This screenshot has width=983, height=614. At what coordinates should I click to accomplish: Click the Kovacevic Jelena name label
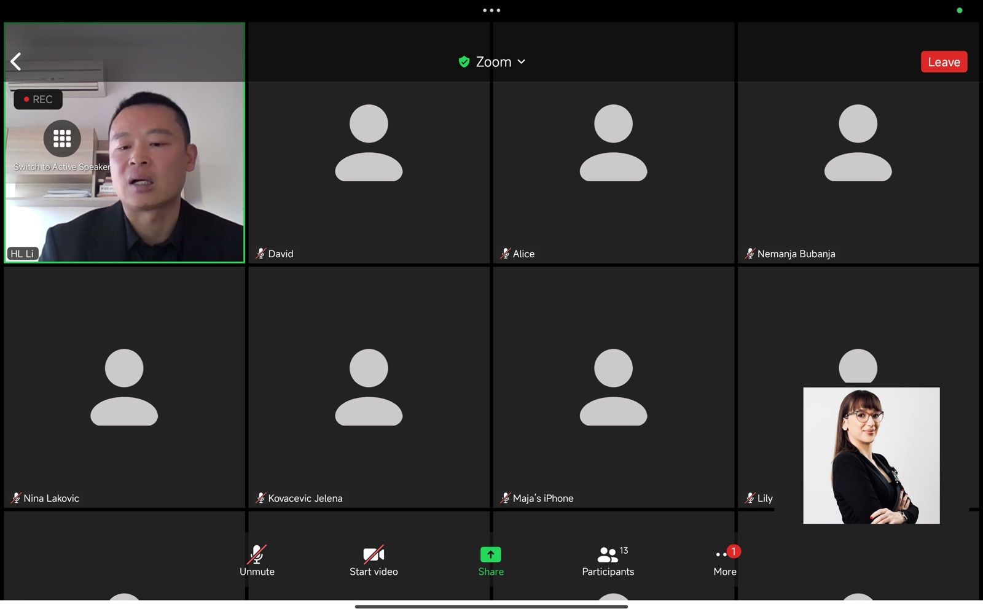(305, 498)
